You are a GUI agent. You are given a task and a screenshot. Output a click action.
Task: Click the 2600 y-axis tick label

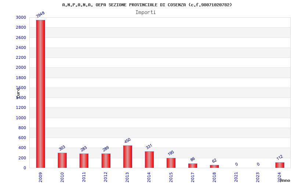pos(21,38)
